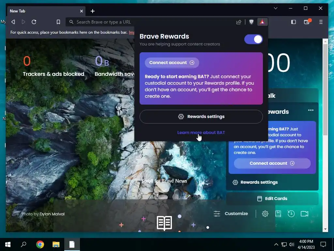Open a new tab with the plus button
This screenshot has height=251, width=334.
[92, 11]
